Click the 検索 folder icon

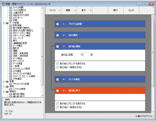pyautogui.click(x=7, y=87)
